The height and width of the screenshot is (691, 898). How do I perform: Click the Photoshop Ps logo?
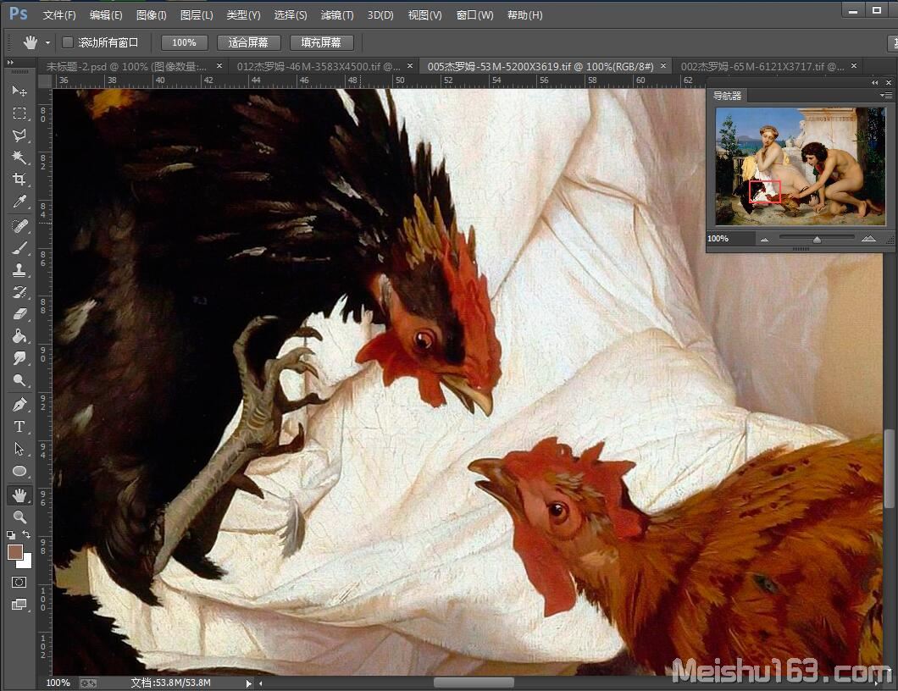point(19,14)
